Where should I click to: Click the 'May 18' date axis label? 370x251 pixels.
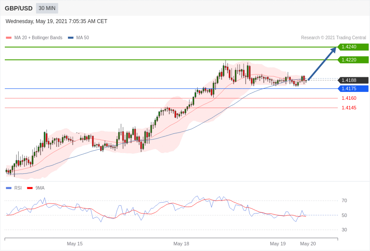coord(181,244)
